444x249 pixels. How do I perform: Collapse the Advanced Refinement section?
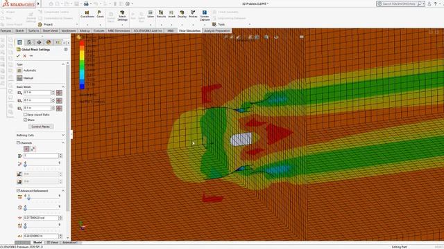point(63,191)
